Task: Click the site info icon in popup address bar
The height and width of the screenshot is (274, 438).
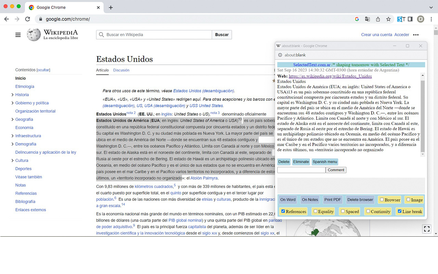Action: [280, 55]
